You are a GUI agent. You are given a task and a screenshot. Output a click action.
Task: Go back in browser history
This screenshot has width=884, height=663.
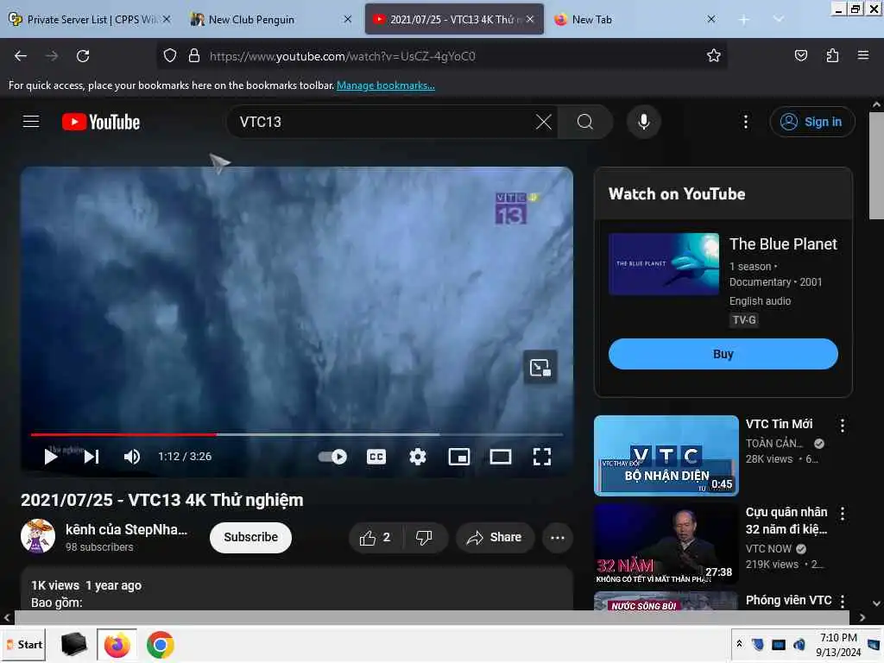coord(21,56)
